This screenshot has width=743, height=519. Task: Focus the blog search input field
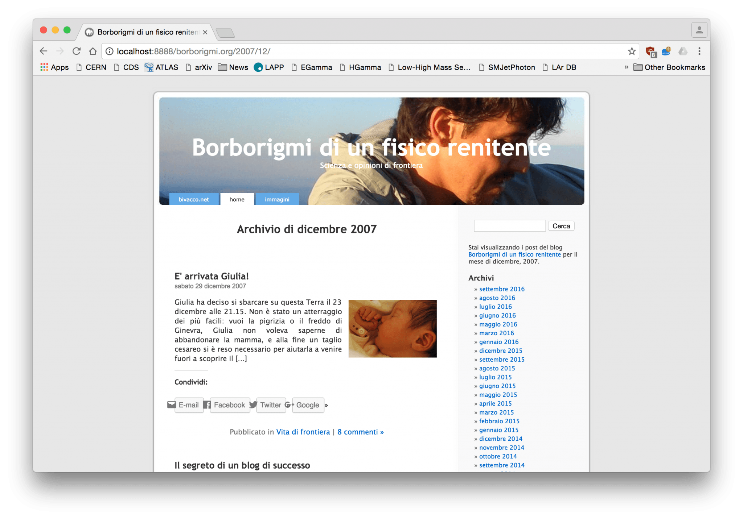(510, 226)
